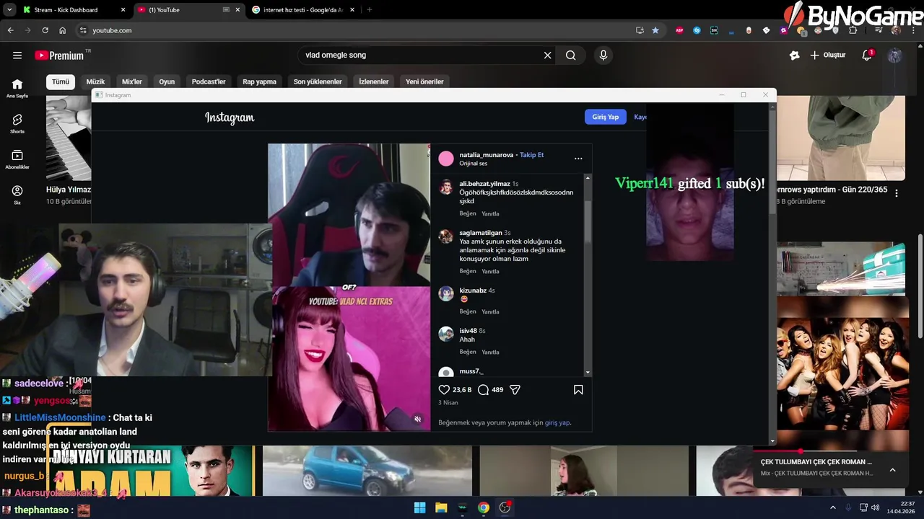The height and width of the screenshot is (519, 924).
Task: Open YouTube notifications bell
Action: coord(868,56)
